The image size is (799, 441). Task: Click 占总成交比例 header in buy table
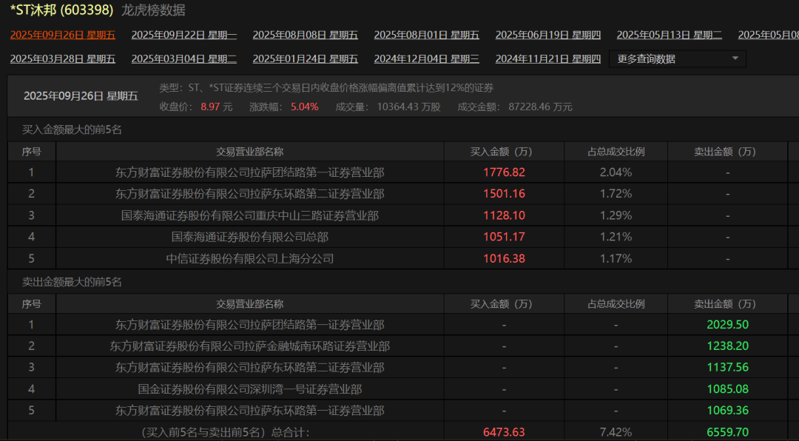616,152
